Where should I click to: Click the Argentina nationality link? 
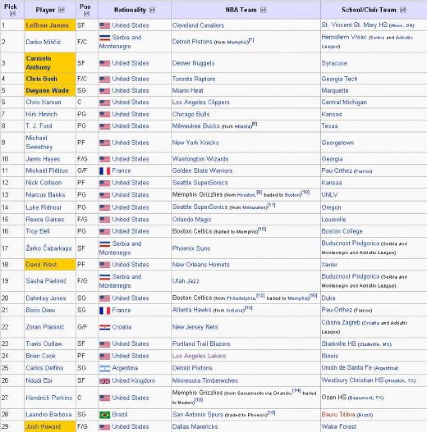click(x=125, y=368)
